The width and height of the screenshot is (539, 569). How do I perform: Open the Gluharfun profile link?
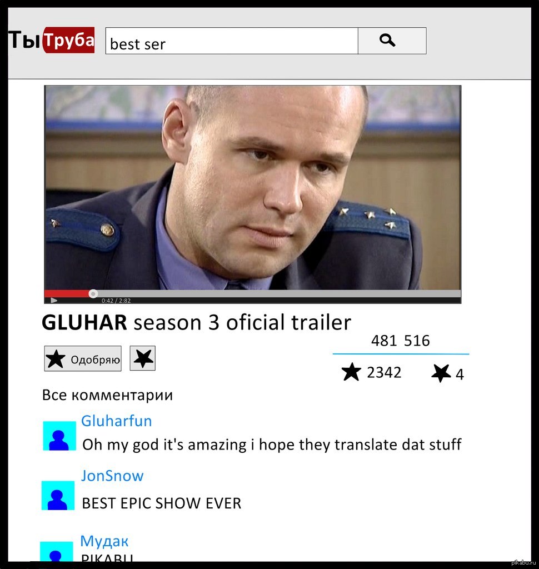click(117, 421)
